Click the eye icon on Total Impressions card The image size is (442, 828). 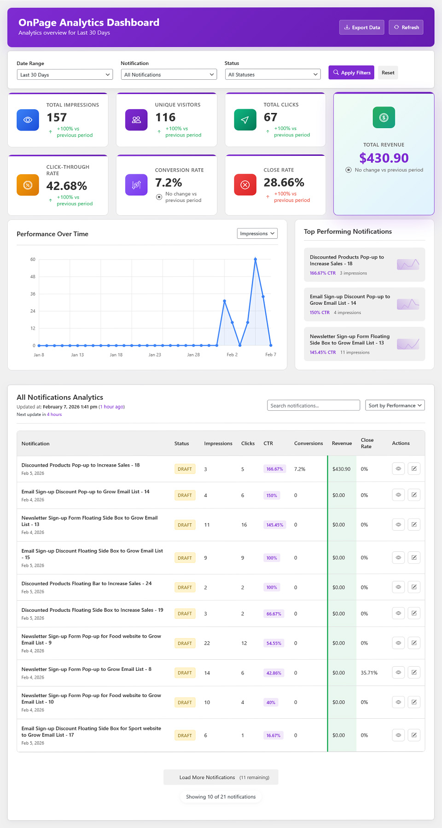[x=28, y=120]
